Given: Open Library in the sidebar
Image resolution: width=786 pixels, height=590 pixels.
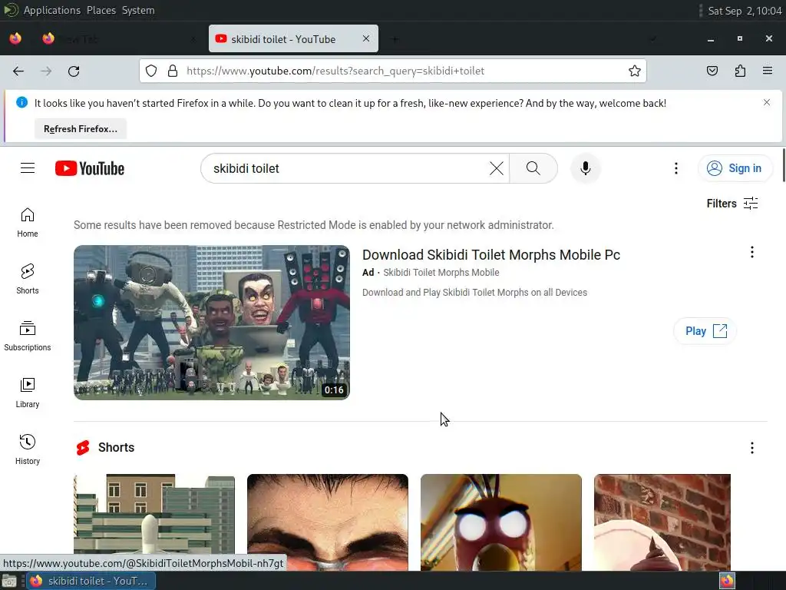Looking at the screenshot, I should (x=28, y=393).
